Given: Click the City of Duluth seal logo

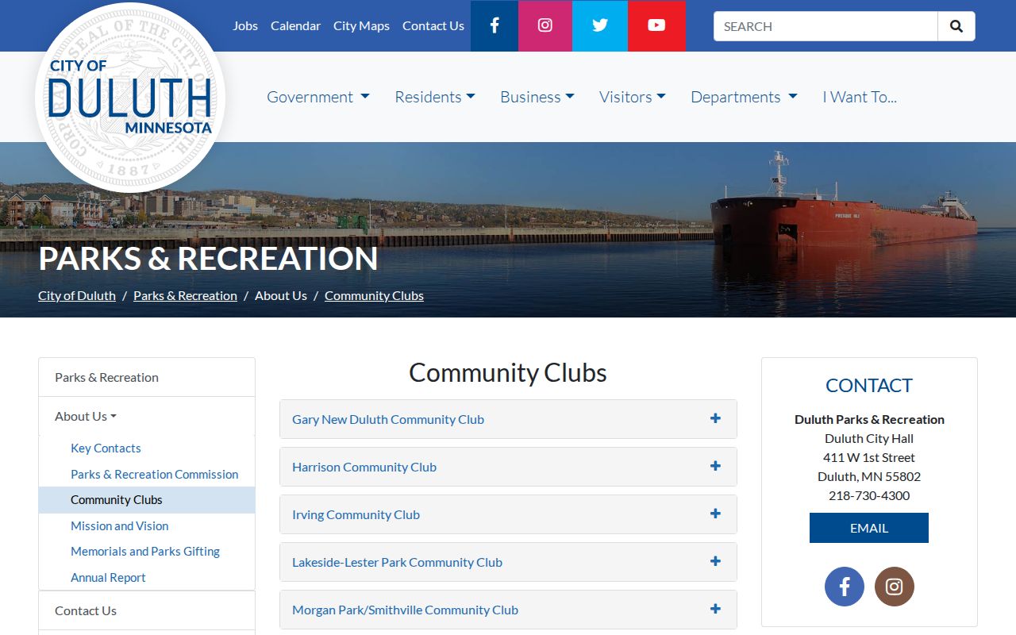Looking at the screenshot, I should pyautogui.click(x=130, y=98).
